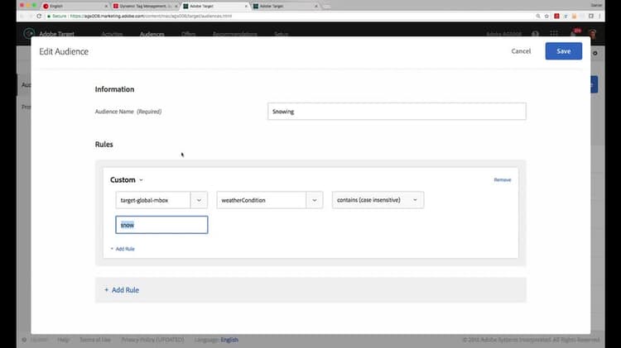Open the target-global-mbox dropdown arrow
The width and height of the screenshot is (621, 348).
point(199,200)
